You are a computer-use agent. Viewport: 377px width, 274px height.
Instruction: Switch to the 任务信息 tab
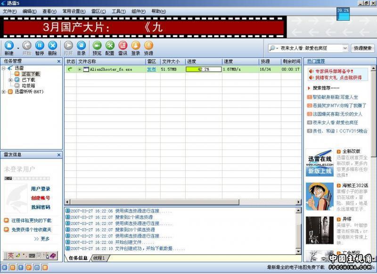(78, 258)
